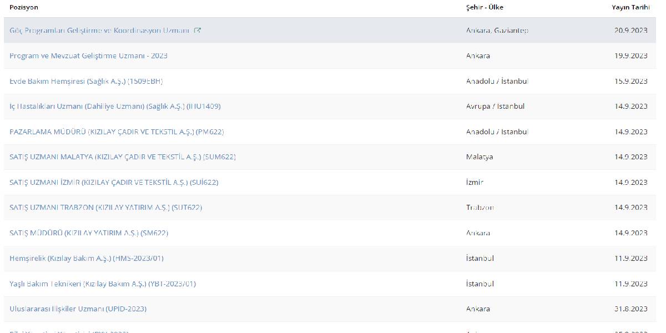The height and width of the screenshot is (333, 666).
Task: Click the 20.9.2023 date in first row
Action: (630, 31)
